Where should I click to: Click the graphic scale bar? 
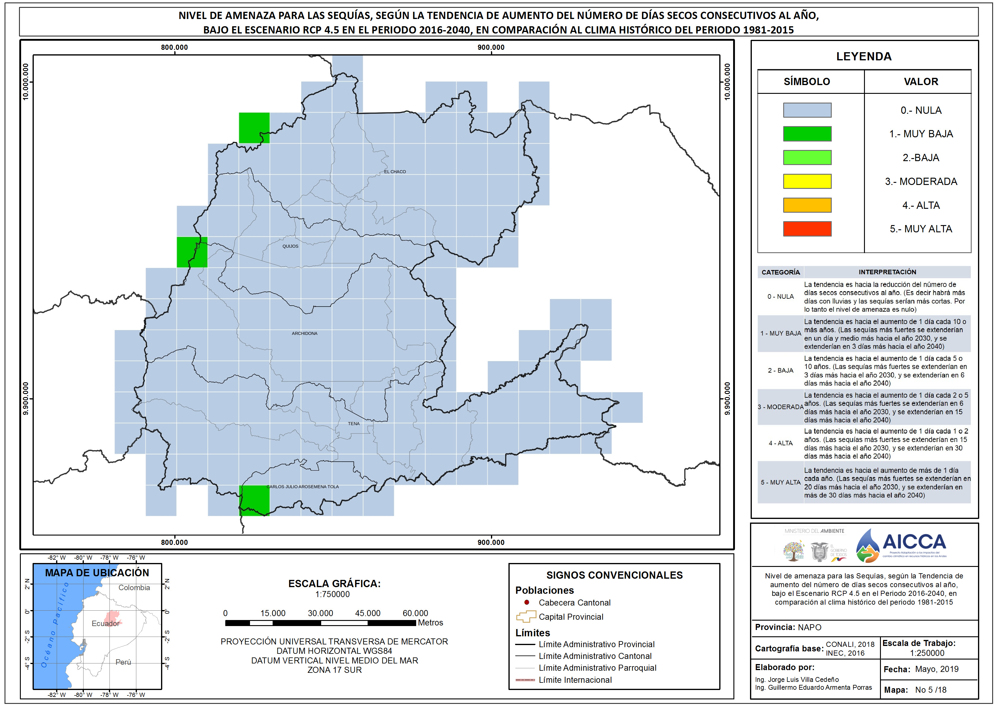click(320, 623)
